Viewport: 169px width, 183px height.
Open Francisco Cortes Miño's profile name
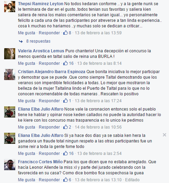coord(40,162)
